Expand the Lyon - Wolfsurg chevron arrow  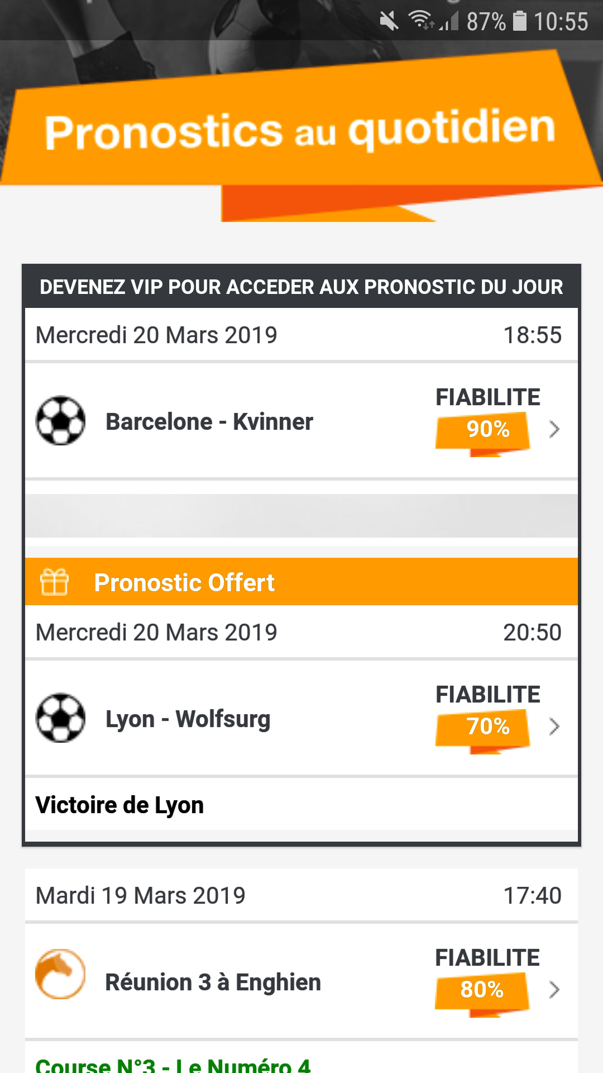(554, 727)
